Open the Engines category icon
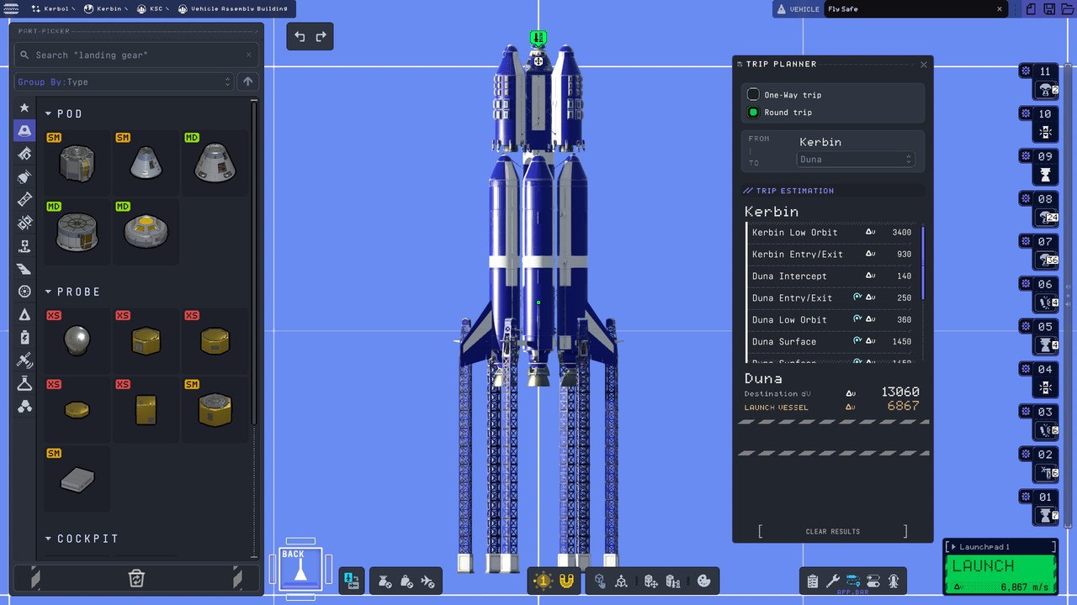This screenshot has width=1077, height=605. tap(24, 177)
